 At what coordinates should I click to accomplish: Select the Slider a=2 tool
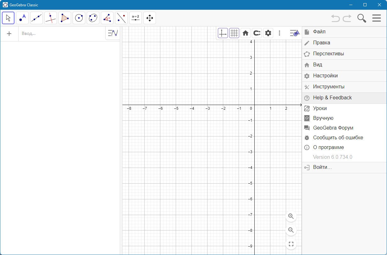coord(135,18)
